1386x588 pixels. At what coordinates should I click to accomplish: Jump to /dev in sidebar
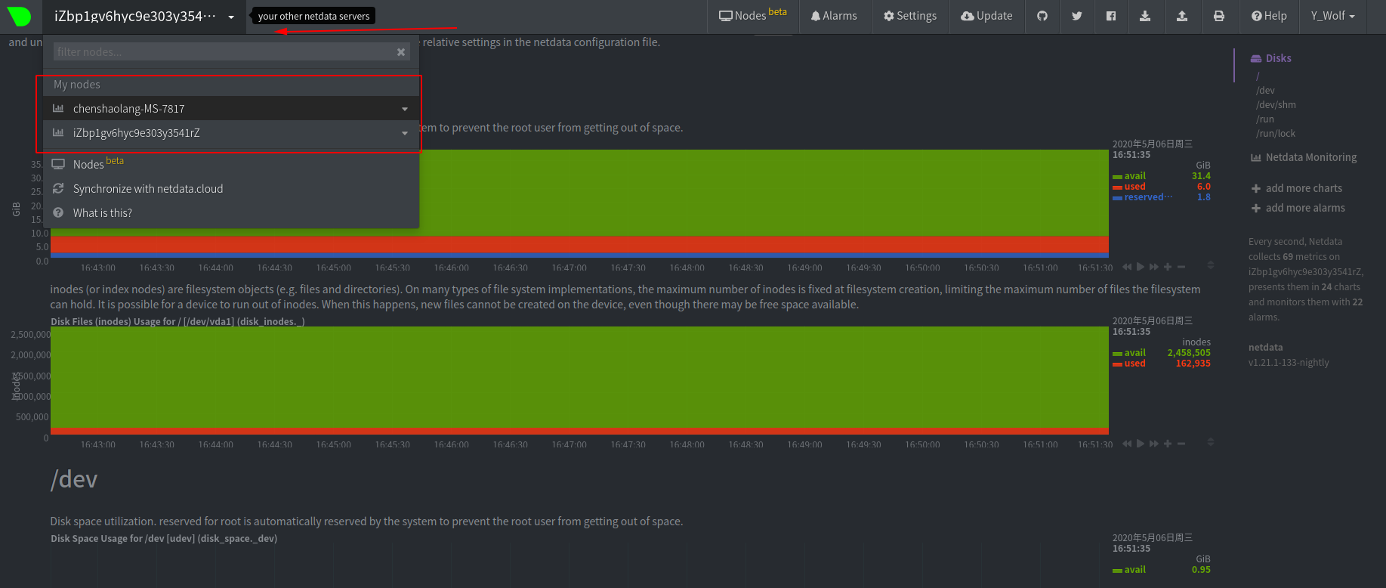1265,91
